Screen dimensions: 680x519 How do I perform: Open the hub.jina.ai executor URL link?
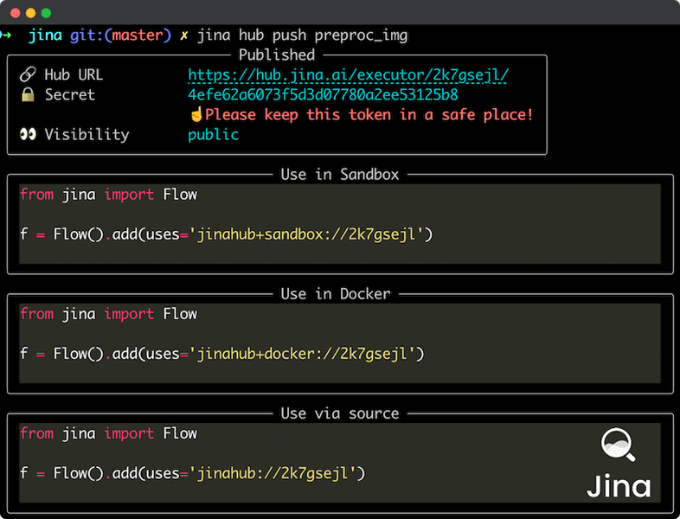(x=348, y=75)
